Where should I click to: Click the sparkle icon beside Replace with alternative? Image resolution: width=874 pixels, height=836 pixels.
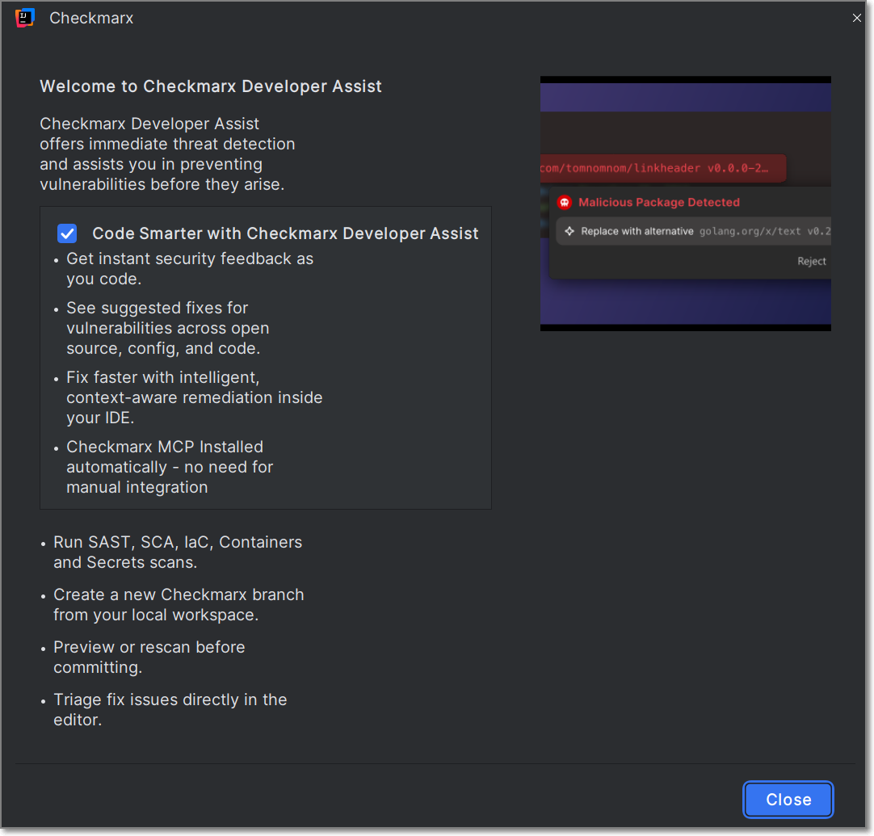569,231
